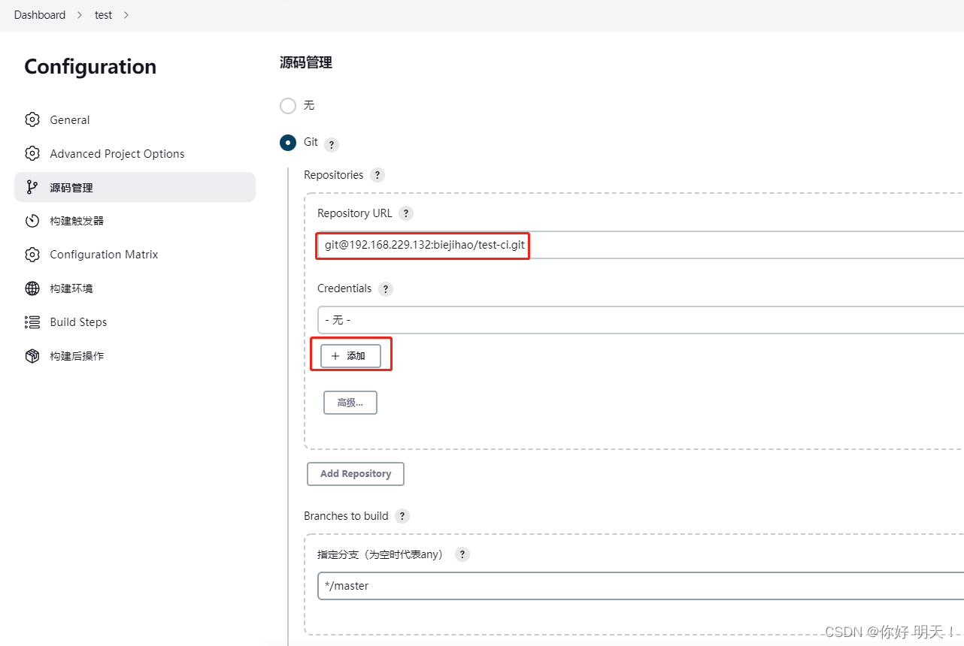Click the 构建环境 globe icon
The width and height of the screenshot is (964, 646).
[32, 288]
